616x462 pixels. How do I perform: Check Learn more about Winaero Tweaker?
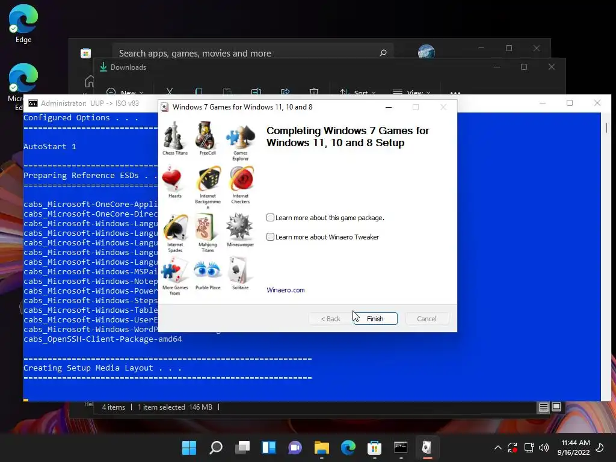[270, 237]
